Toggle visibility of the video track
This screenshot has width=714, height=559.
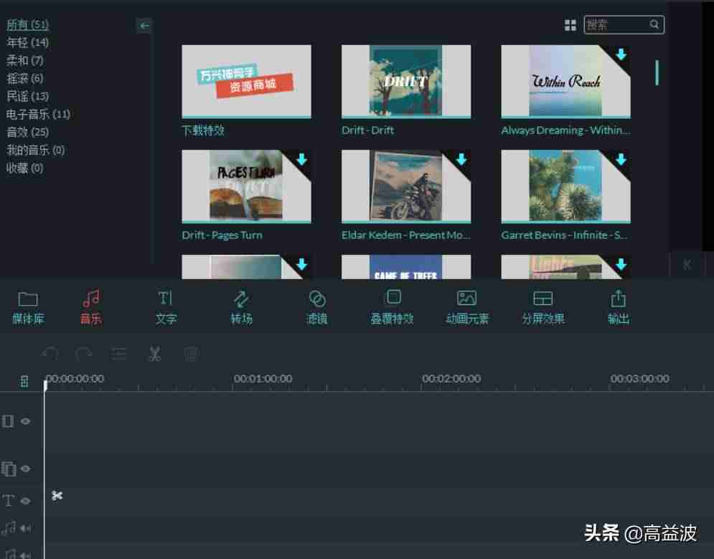pos(26,421)
